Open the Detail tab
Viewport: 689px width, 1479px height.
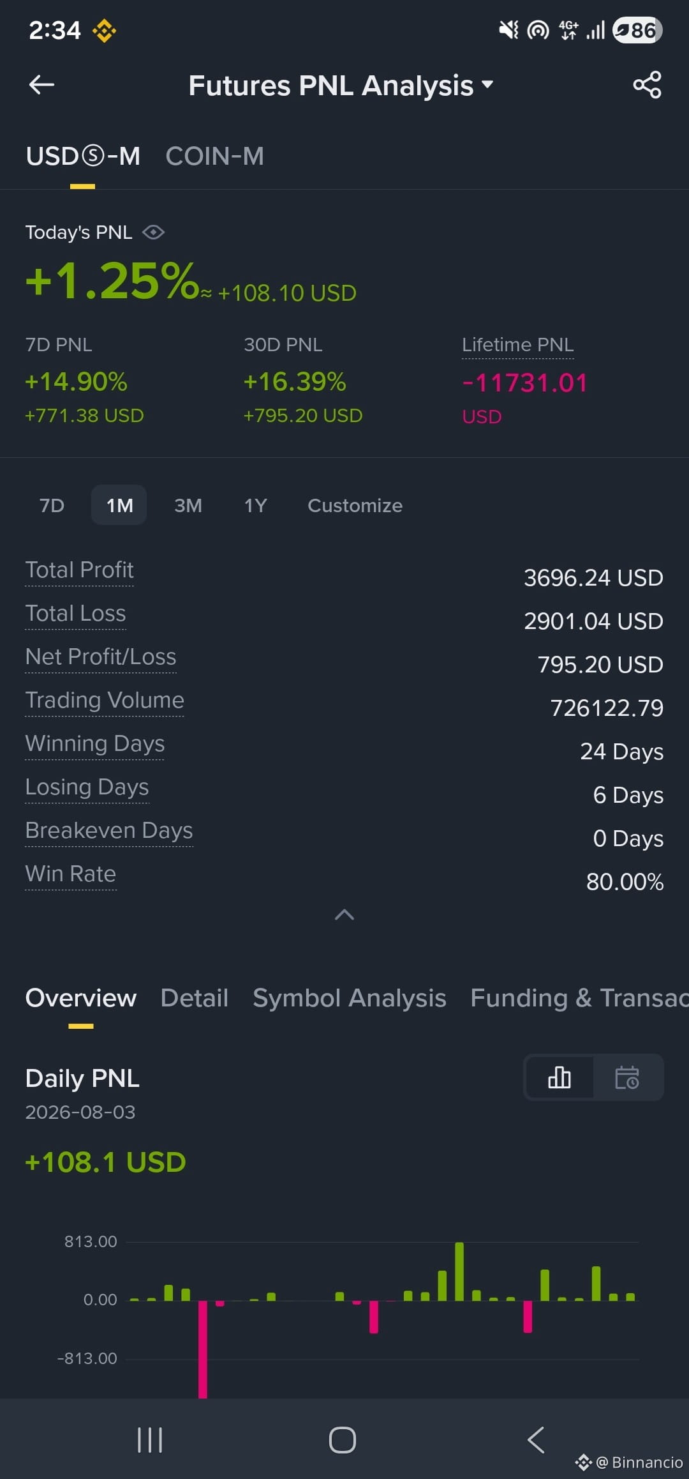point(194,997)
